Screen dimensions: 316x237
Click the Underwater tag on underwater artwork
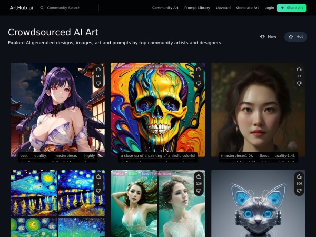[162, 173]
